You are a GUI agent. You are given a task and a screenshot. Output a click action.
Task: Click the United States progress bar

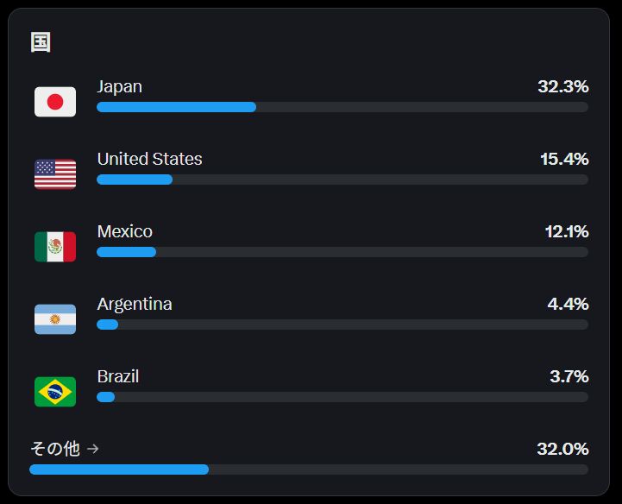pos(342,180)
